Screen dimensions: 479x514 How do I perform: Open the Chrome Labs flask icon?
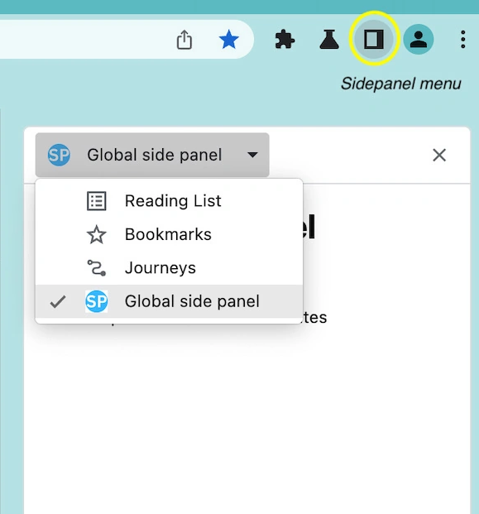click(329, 40)
